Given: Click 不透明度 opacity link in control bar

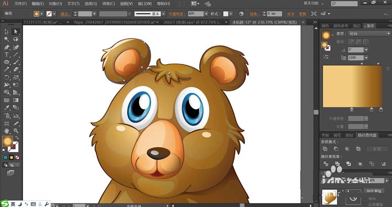Looking at the screenshot, I should tap(177, 14).
